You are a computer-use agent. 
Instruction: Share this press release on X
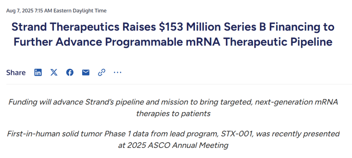point(54,72)
